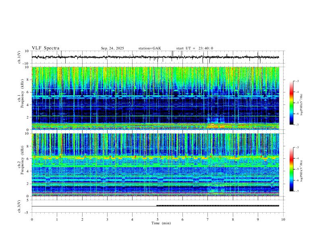This screenshot has width=319, height=246.
Task: Click the ch.2 colorbar "-3" tick label
Action: point(297,148)
